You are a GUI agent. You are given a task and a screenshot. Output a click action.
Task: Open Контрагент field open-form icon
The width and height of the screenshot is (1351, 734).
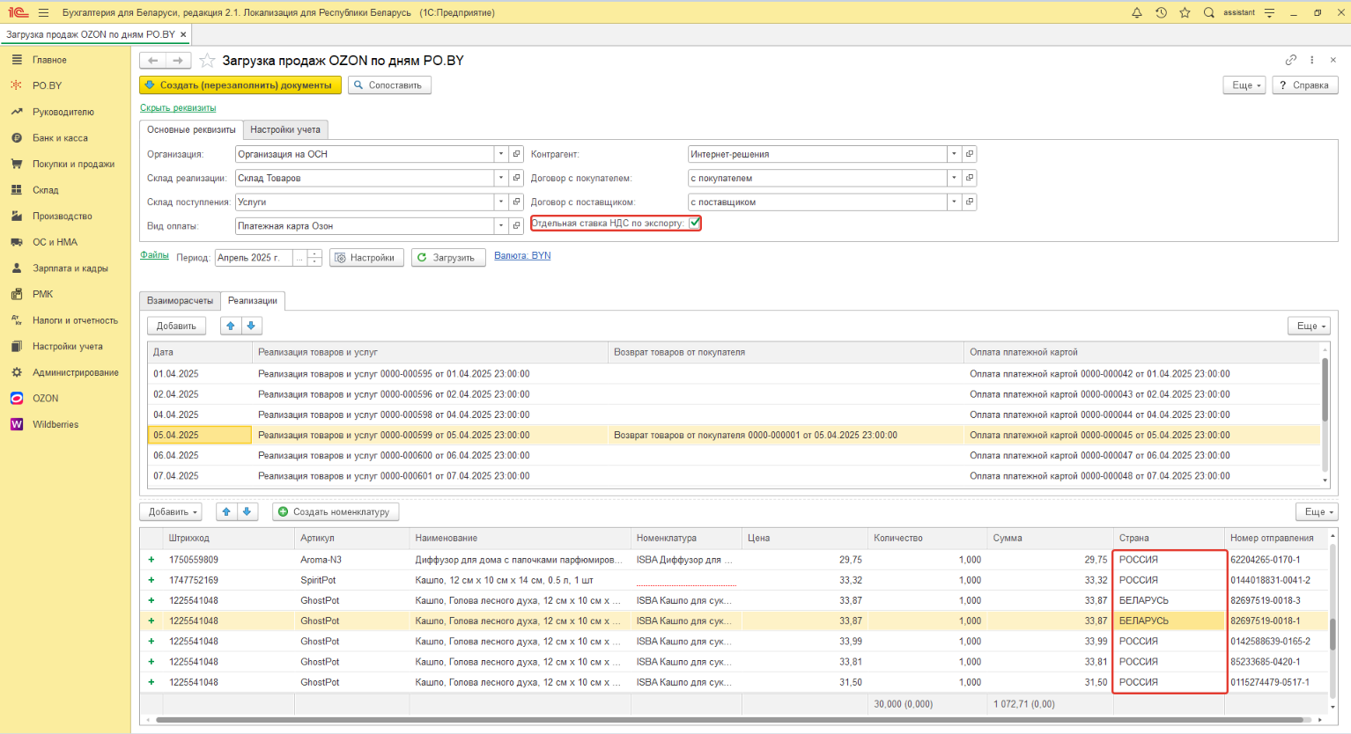point(970,154)
